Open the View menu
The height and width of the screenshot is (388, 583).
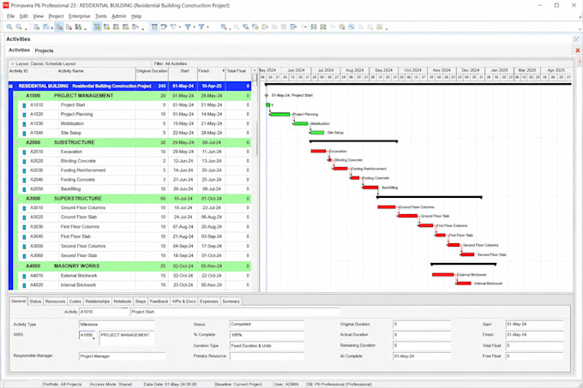pos(38,16)
